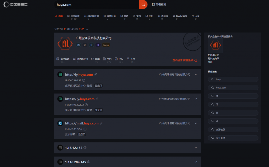
Task: Click arrow icon next to IP 14.29.112.252
Action: click(x=85, y=129)
